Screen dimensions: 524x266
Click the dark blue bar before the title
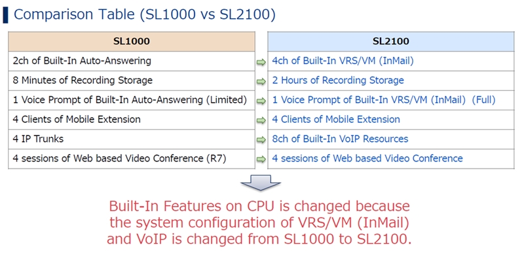pyautogui.click(x=5, y=15)
